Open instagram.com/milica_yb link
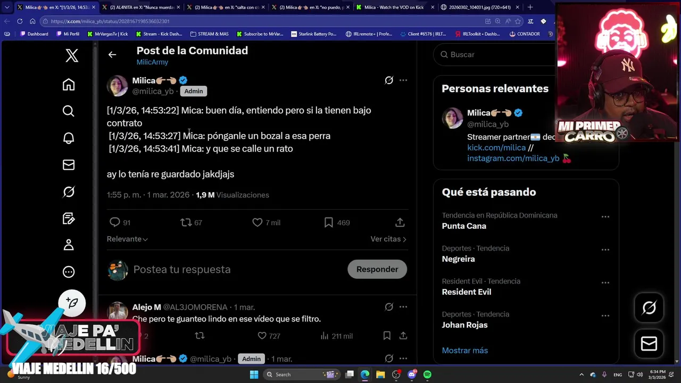Image resolution: width=681 pixels, height=383 pixels. tap(513, 159)
